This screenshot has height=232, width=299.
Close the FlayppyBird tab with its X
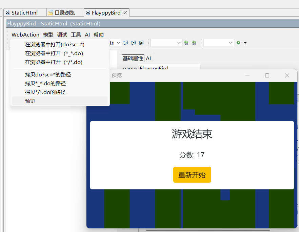125,13
